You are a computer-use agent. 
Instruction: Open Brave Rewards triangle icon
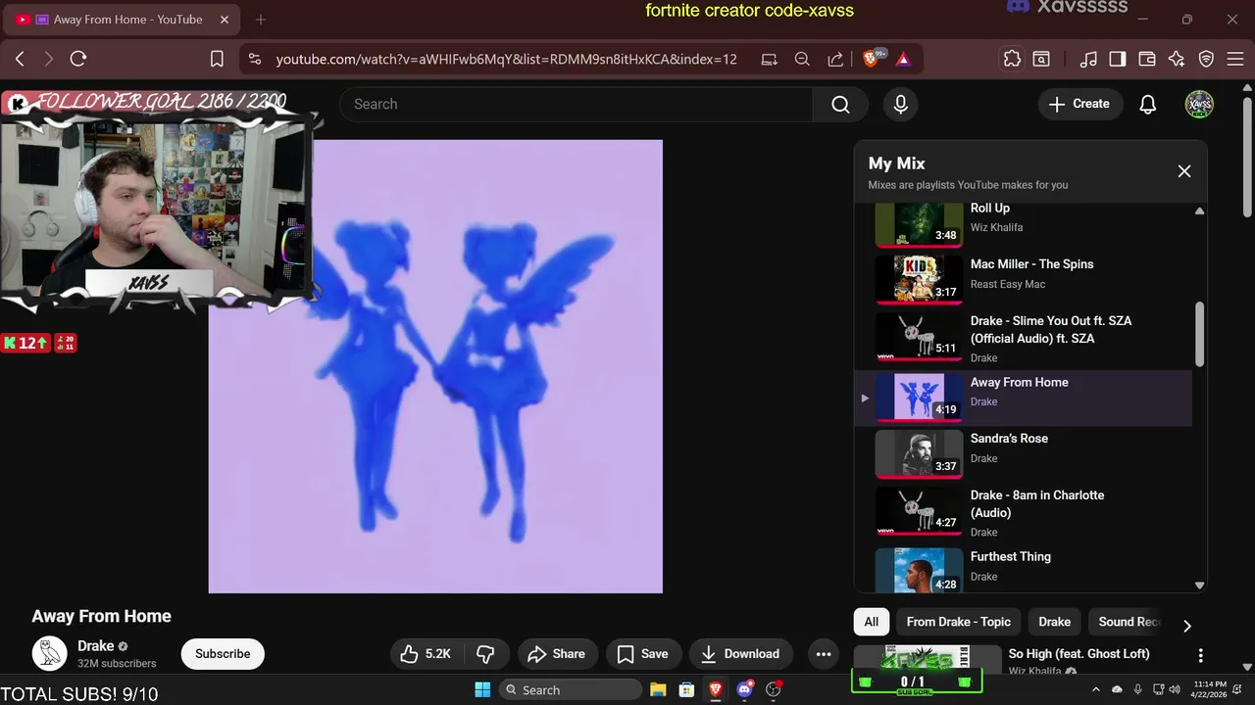903,59
